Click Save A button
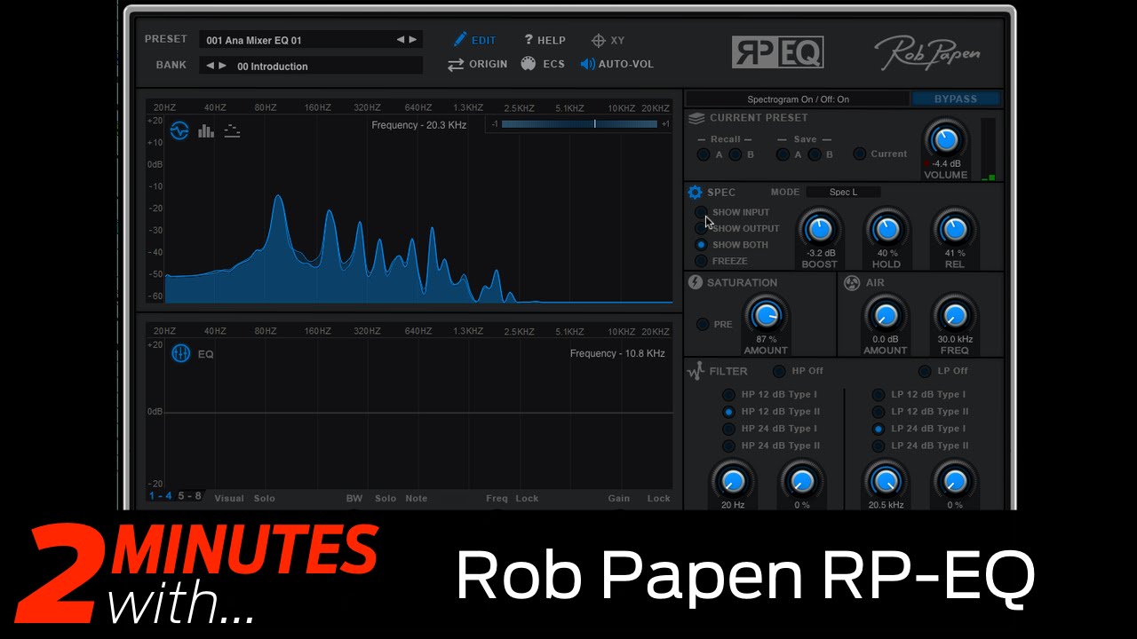 coord(783,154)
